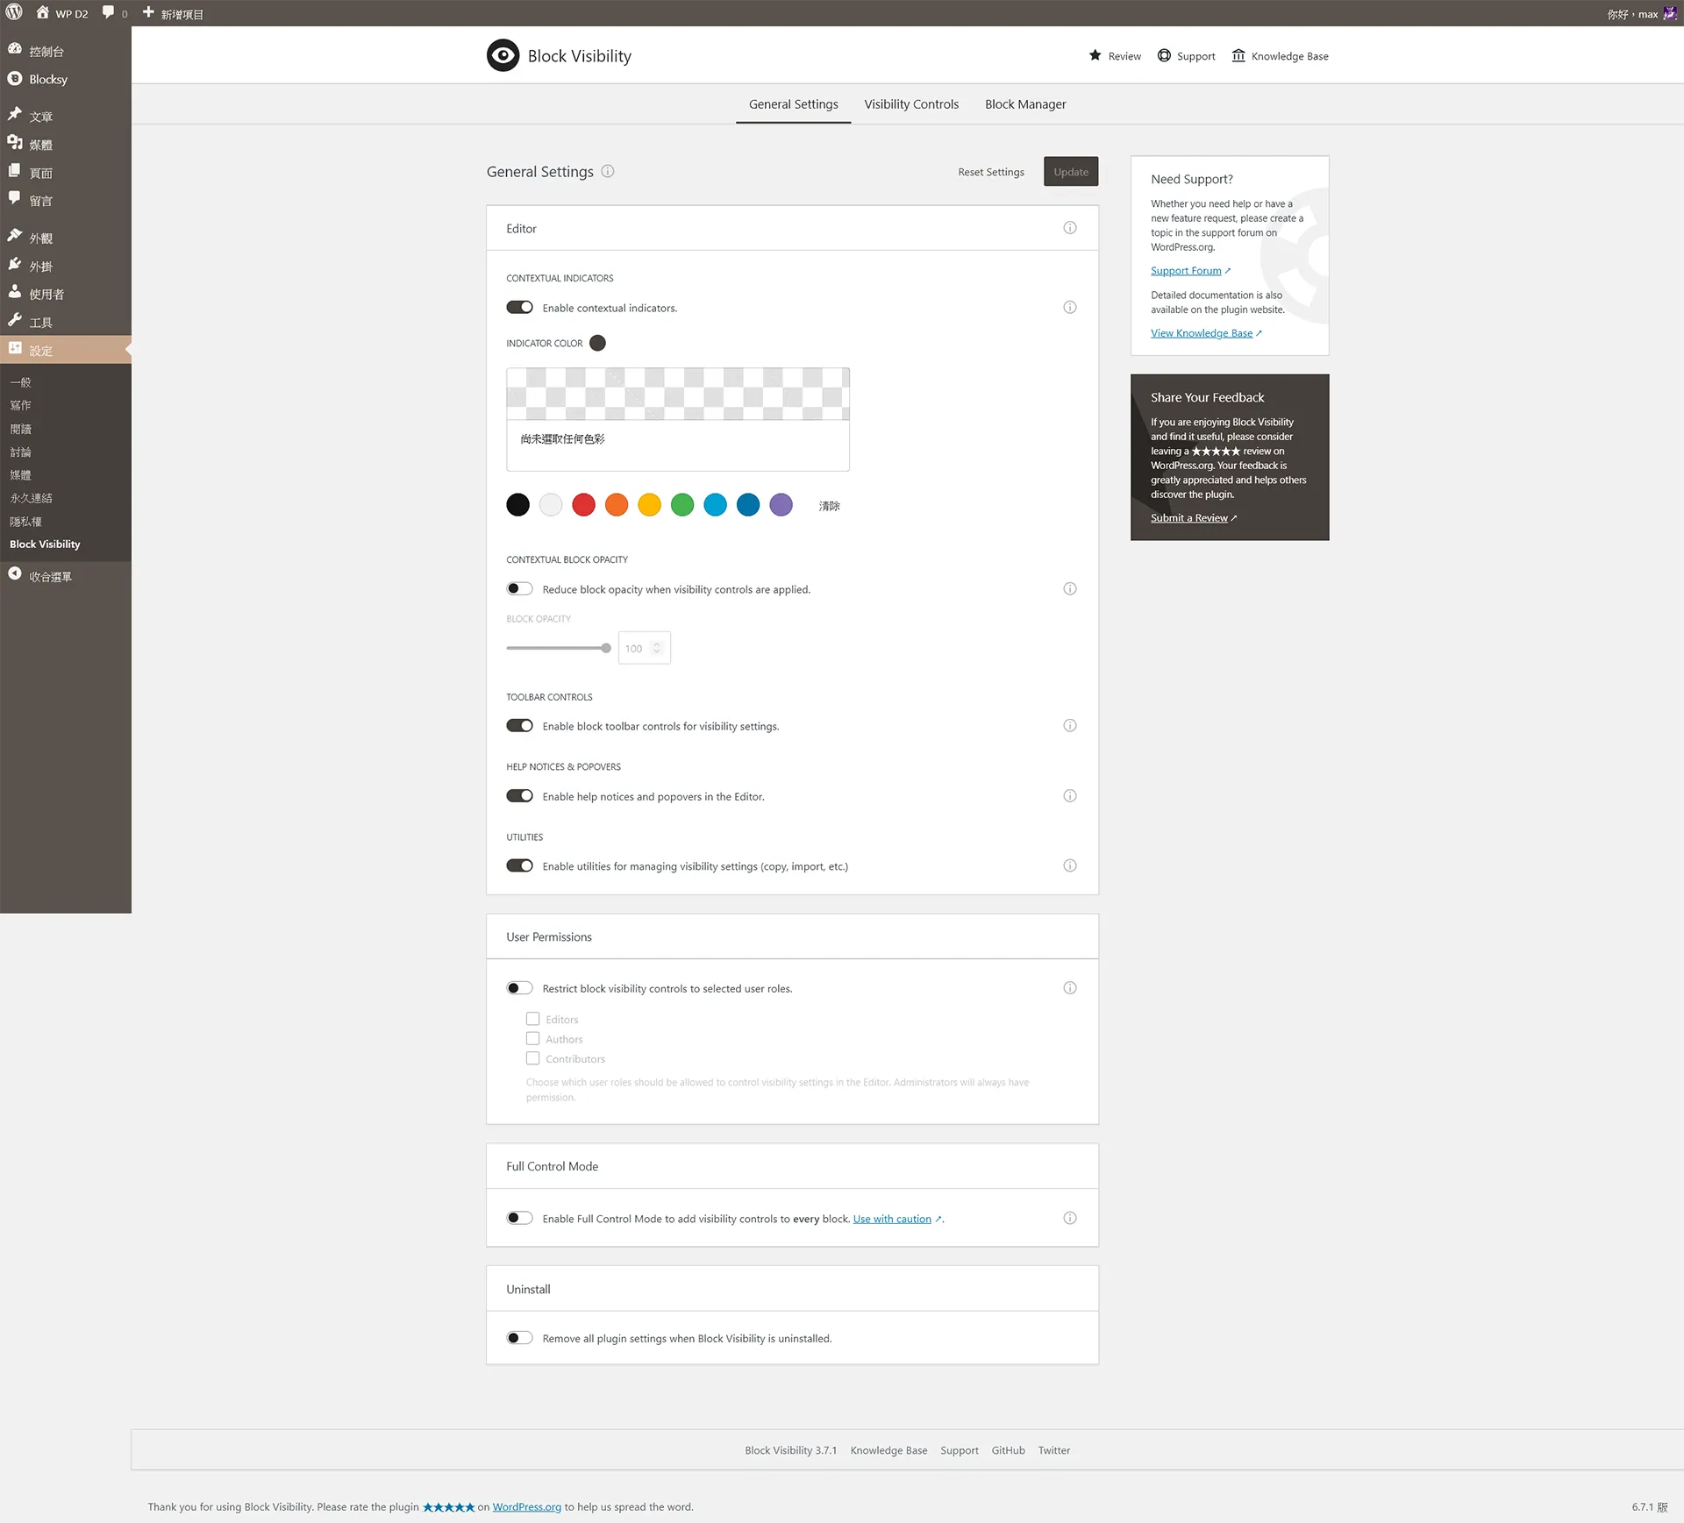Switch to Visibility Controls tab
The image size is (1684, 1523).
pos(911,103)
